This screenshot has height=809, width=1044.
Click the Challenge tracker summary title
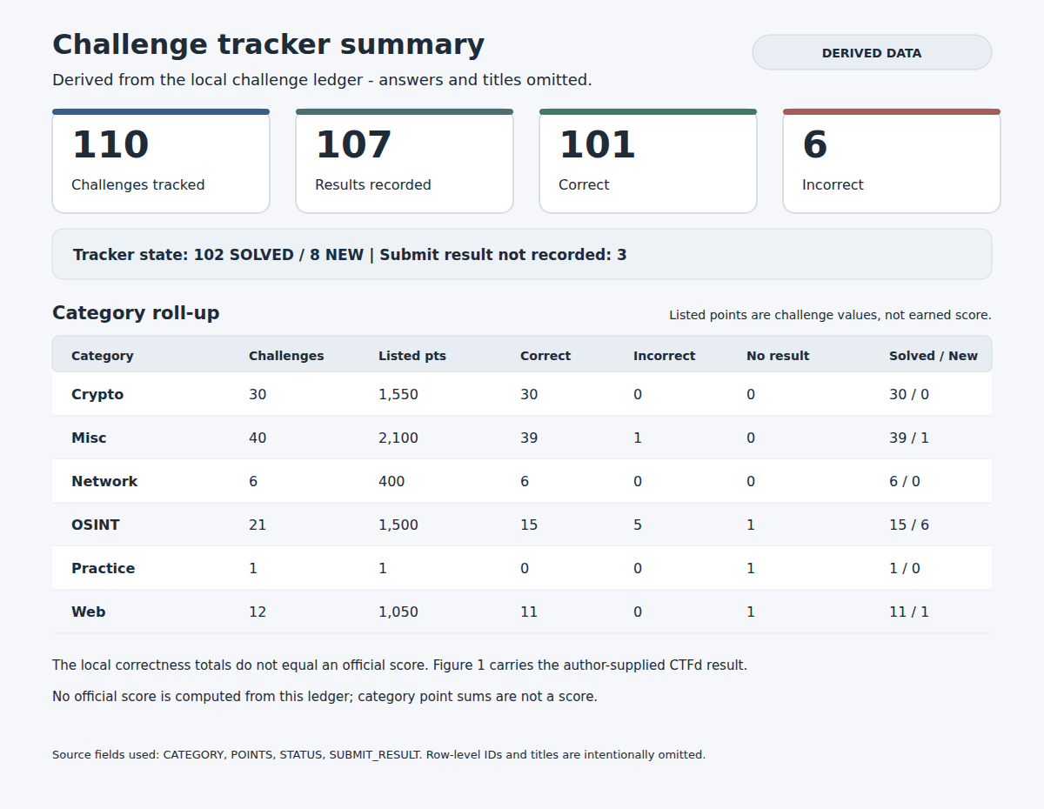pos(269,44)
